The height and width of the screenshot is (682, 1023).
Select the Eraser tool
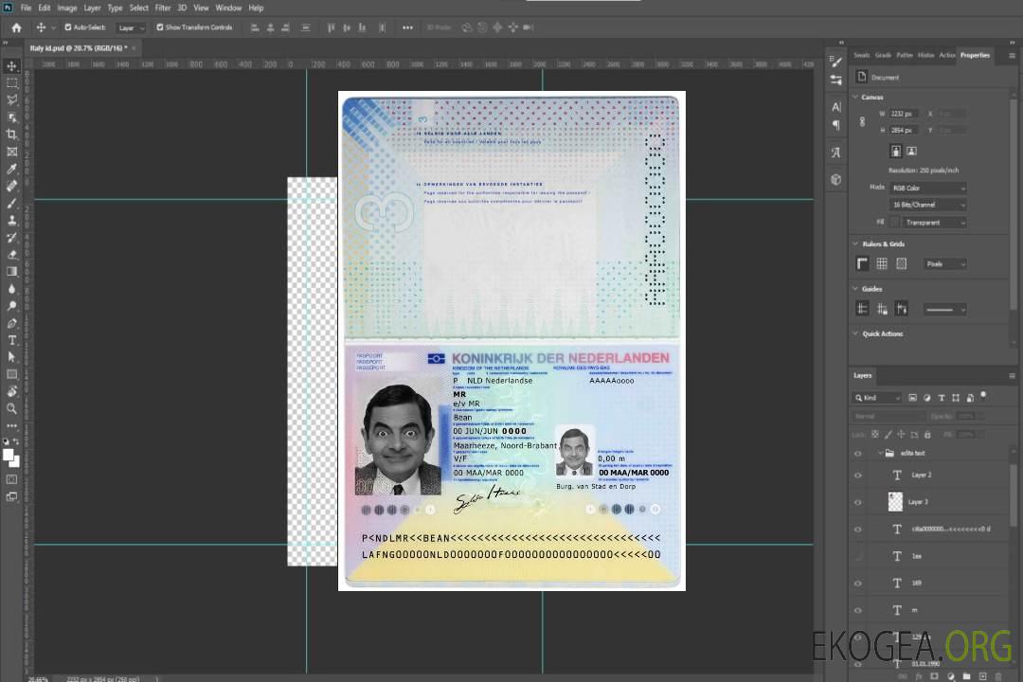pos(11,255)
